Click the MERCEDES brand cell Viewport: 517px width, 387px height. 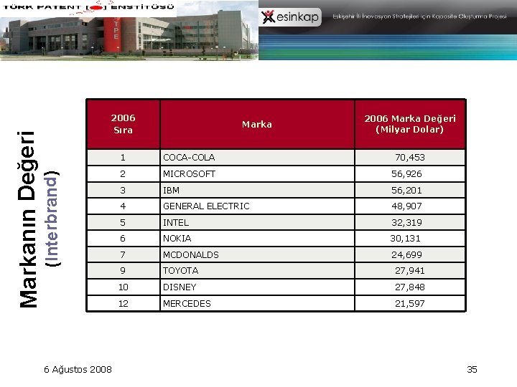coord(257,303)
